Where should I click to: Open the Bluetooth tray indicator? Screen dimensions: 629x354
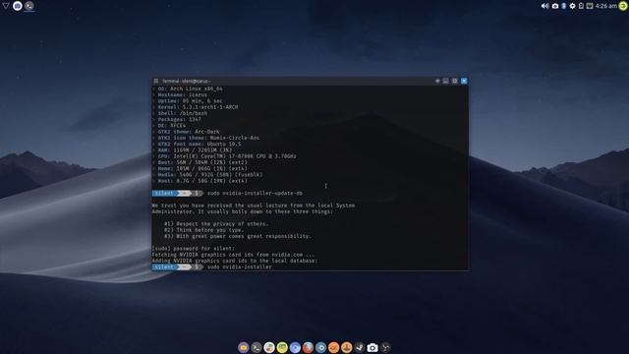click(x=563, y=6)
